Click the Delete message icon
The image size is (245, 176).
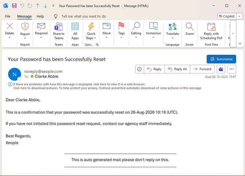[10, 26]
